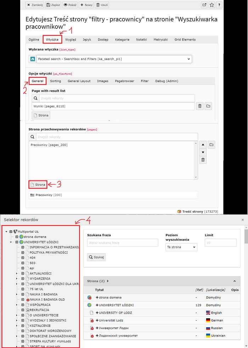Screen dimensions: 248x348
Task: Open record in new window icon
Action: coord(204,5)
